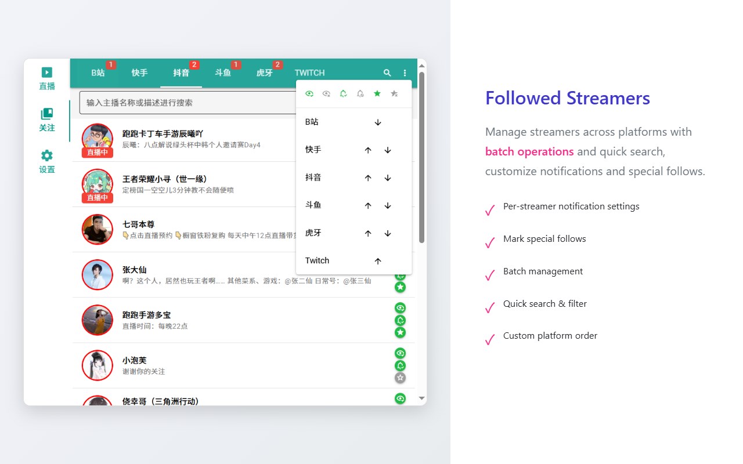Move 虎牙 platform down in order list
The width and height of the screenshot is (743, 464).
click(x=388, y=233)
